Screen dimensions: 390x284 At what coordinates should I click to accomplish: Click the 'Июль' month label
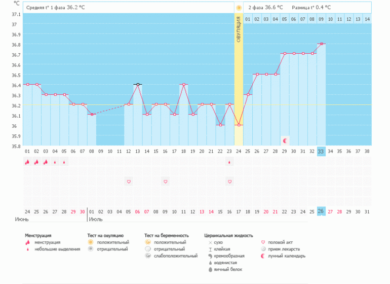(x=96, y=220)
